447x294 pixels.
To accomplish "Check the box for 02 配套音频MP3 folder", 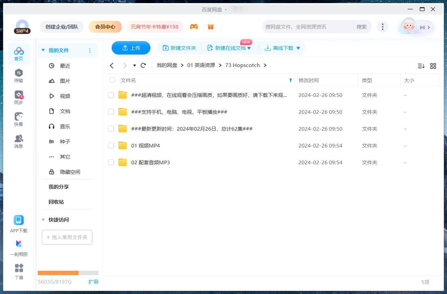I will [111, 162].
